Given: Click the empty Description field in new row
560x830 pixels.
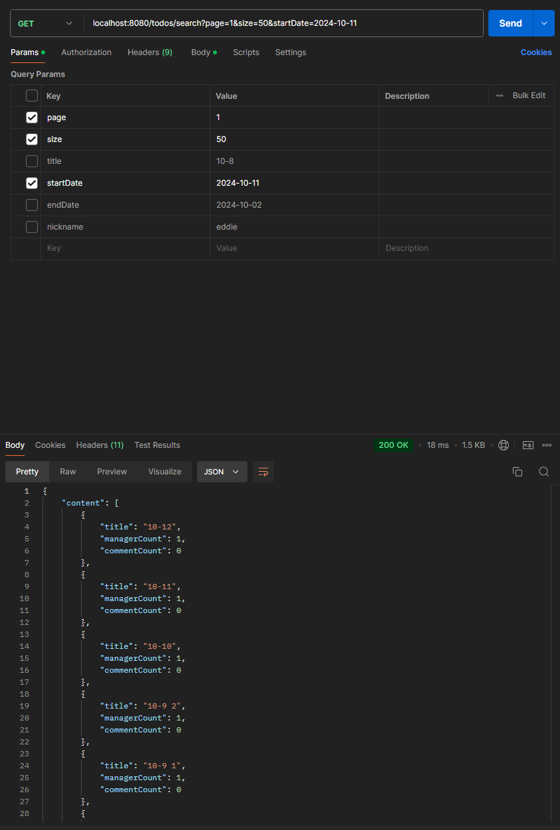Looking at the screenshot, I should coord(466,248).
